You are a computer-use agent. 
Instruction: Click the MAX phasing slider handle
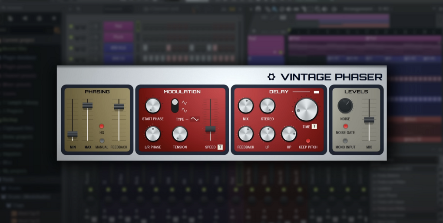pos(87,106)
